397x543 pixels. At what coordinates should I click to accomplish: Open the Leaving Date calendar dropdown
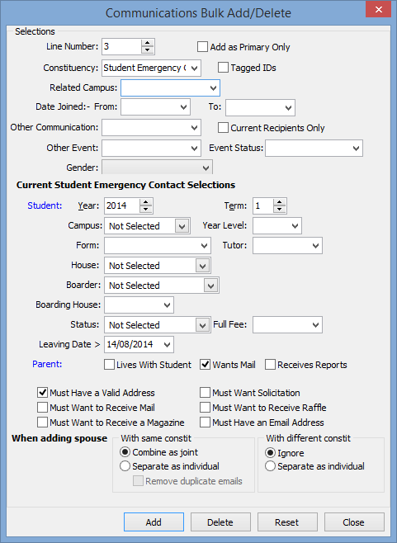pyautogui.click(x=167, y=345)
